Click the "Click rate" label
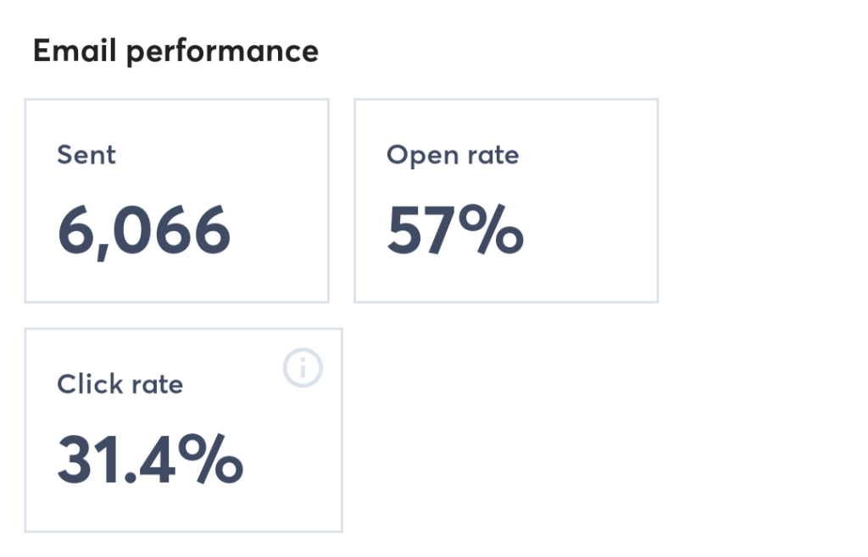This screenshot has width=868, height=557. click(x=120, y=384)
